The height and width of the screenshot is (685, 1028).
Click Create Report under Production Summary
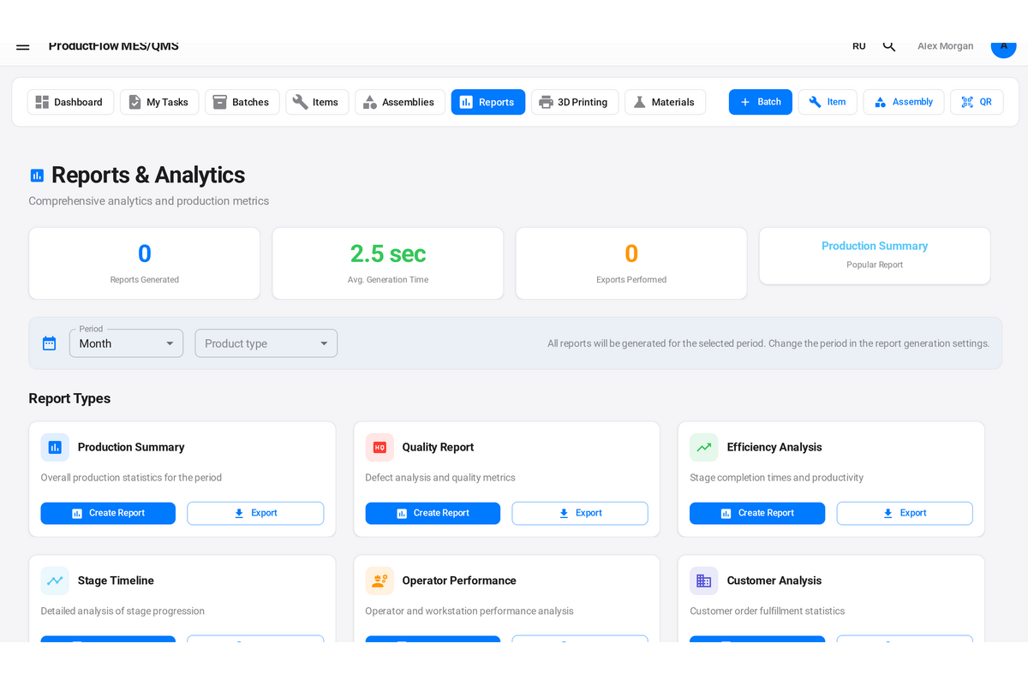(x=108, y=513)
